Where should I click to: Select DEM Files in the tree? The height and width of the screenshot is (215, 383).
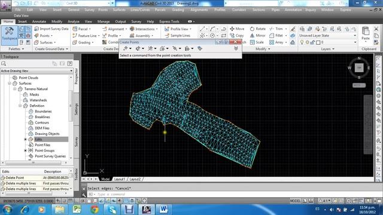[42, 128]
